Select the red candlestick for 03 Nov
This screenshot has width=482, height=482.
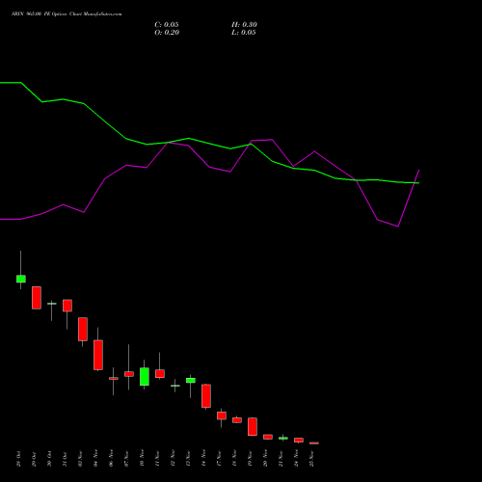83,329
